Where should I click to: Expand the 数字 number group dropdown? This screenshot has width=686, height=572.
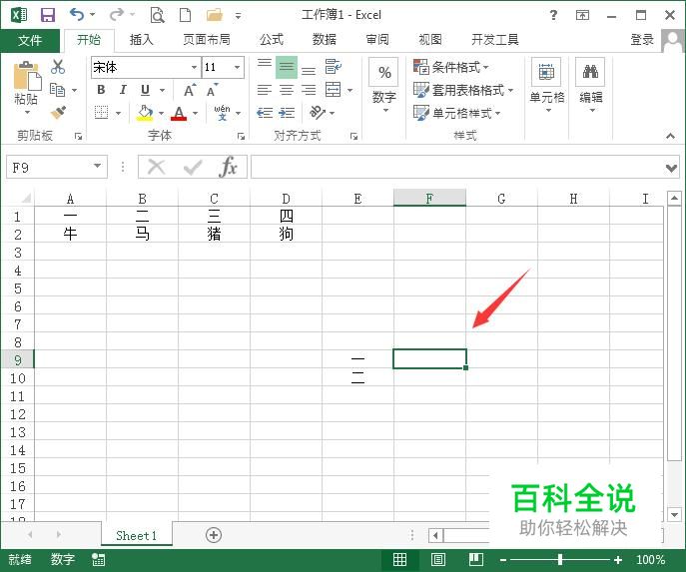click(385, 110)
